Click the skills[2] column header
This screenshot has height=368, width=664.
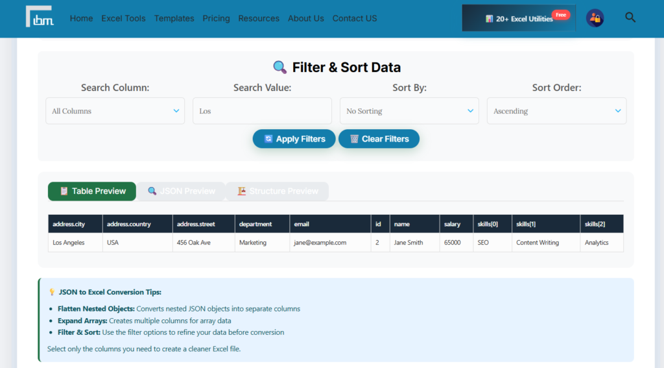pos(602,224)
